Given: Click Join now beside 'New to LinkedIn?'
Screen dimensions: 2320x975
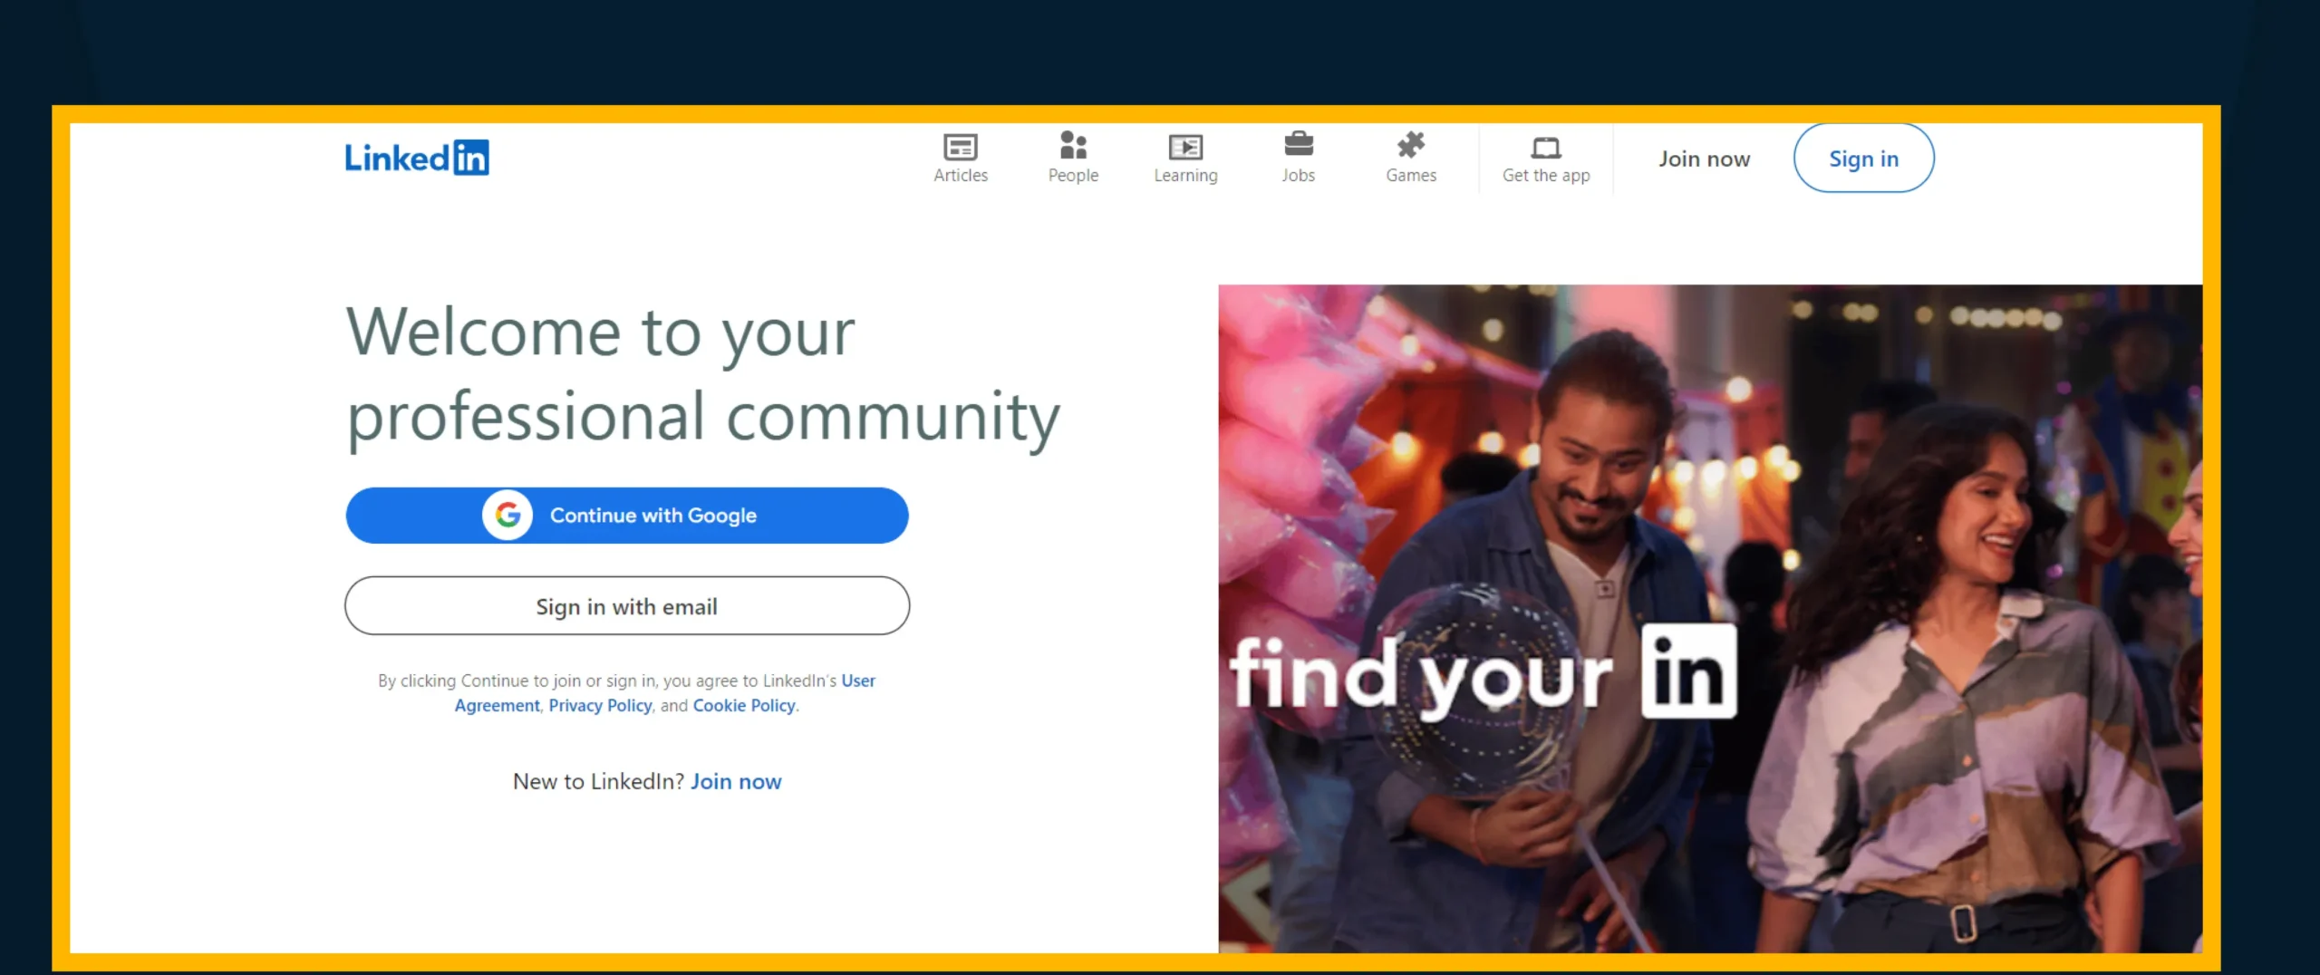Looking at the screenshot, I should [x=736, y=781].
